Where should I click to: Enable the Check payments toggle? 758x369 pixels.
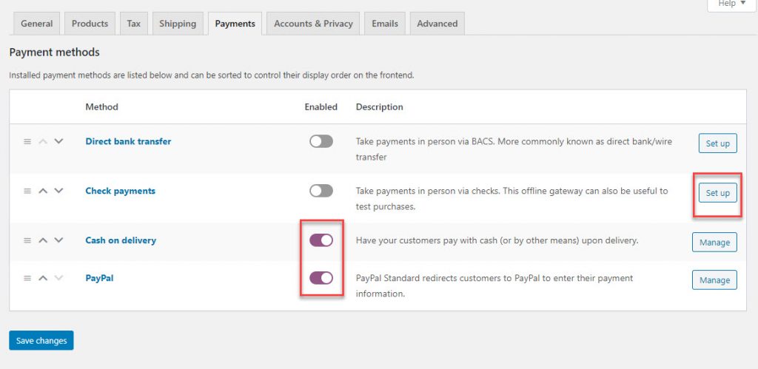(x=321, y=191)
